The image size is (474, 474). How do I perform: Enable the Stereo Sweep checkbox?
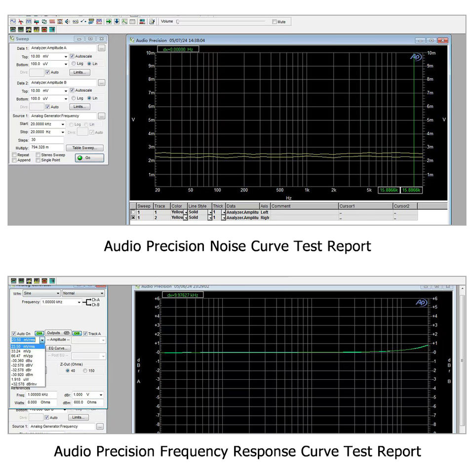[38, 155]
